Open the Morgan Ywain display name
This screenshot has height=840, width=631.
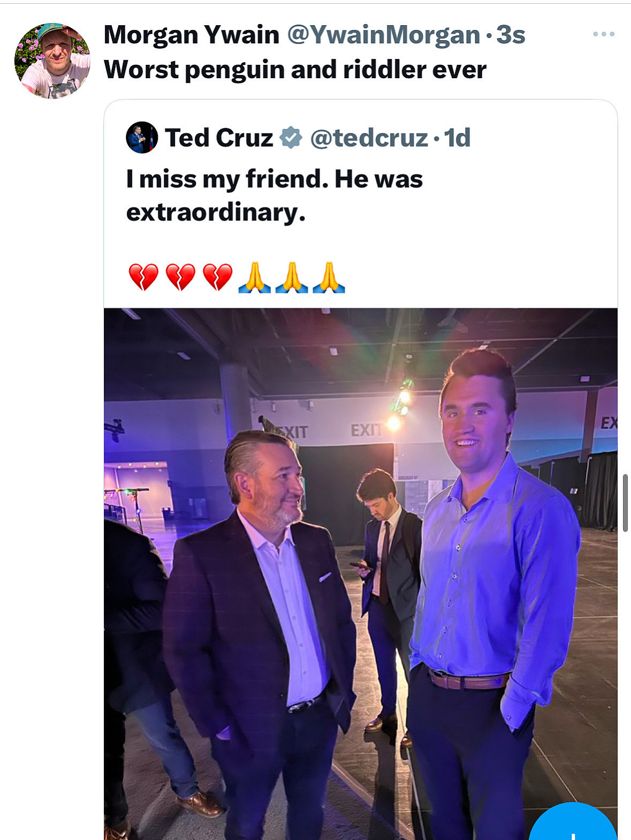pos(191,35)
